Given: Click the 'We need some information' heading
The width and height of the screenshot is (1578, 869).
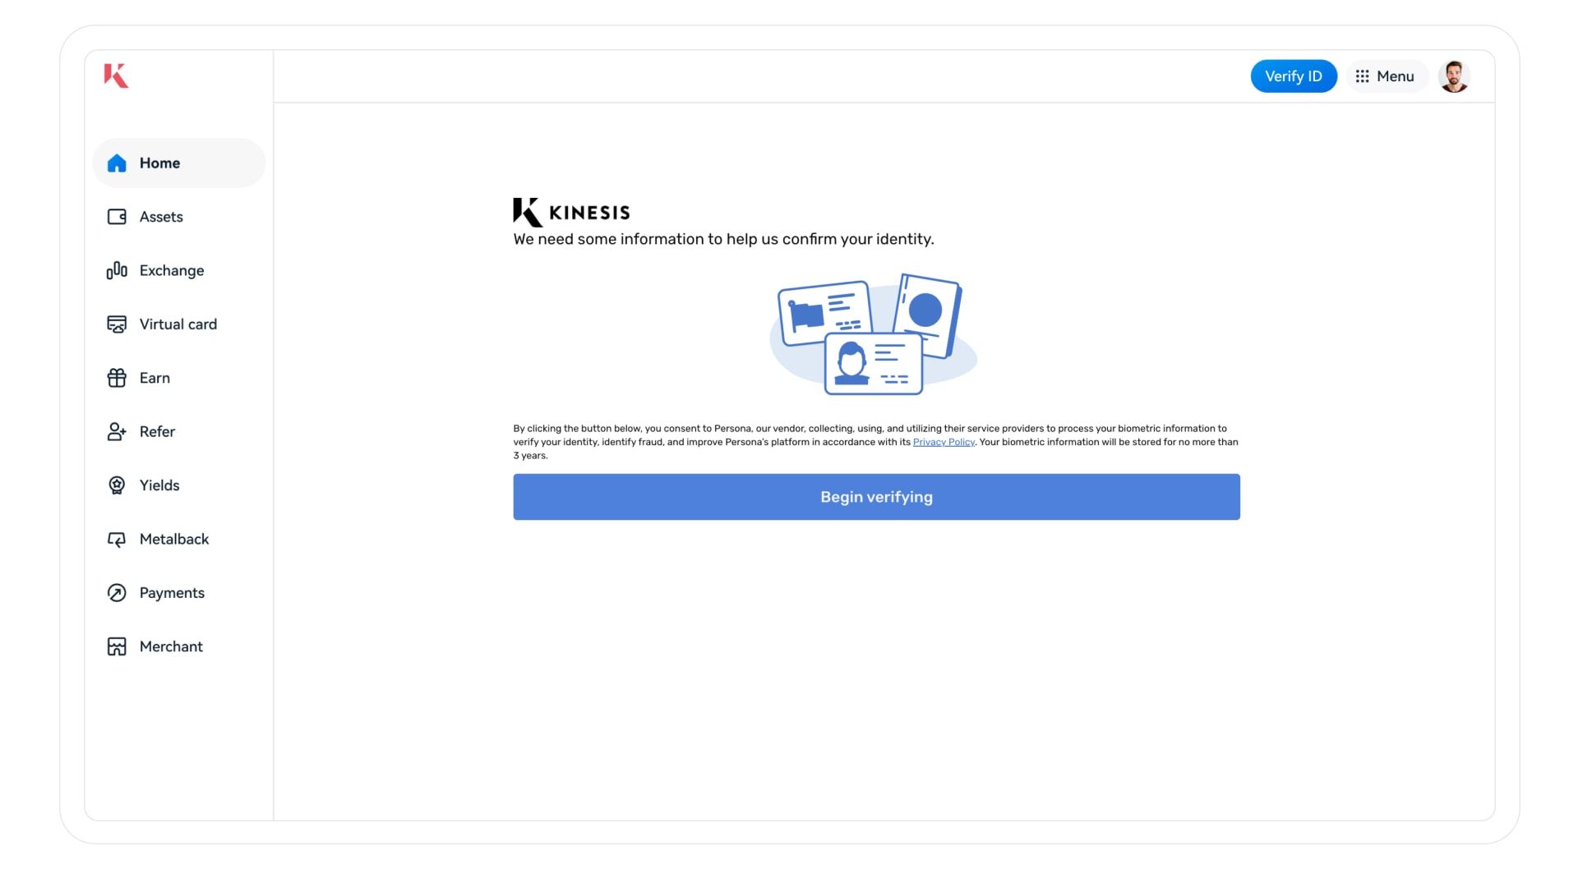Looking at the screenshot, I should pos(723,239).
